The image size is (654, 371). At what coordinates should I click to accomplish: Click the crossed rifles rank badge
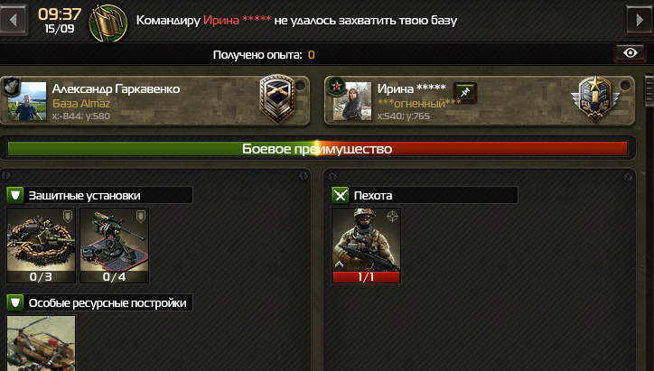277,99
